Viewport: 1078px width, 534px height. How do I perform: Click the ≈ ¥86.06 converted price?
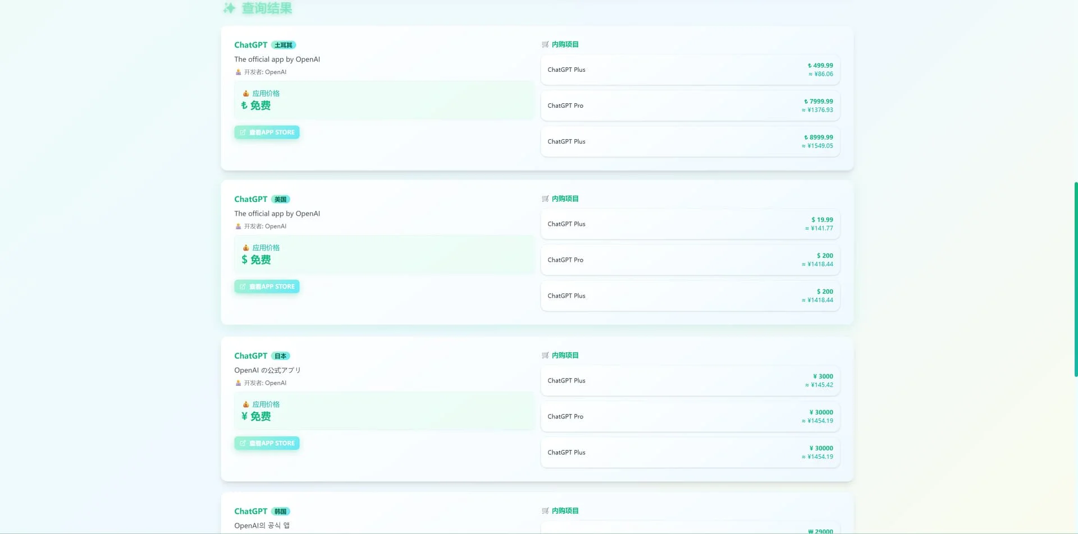tap(820, 74)
